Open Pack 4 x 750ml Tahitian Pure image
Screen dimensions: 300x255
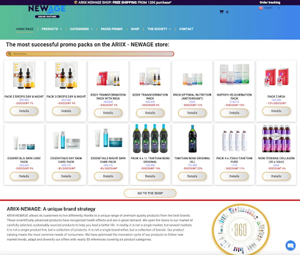[x=234, y=141]
